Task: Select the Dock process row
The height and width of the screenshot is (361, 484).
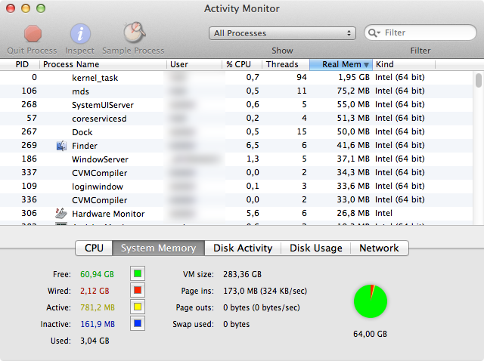Action: point(236,131)
